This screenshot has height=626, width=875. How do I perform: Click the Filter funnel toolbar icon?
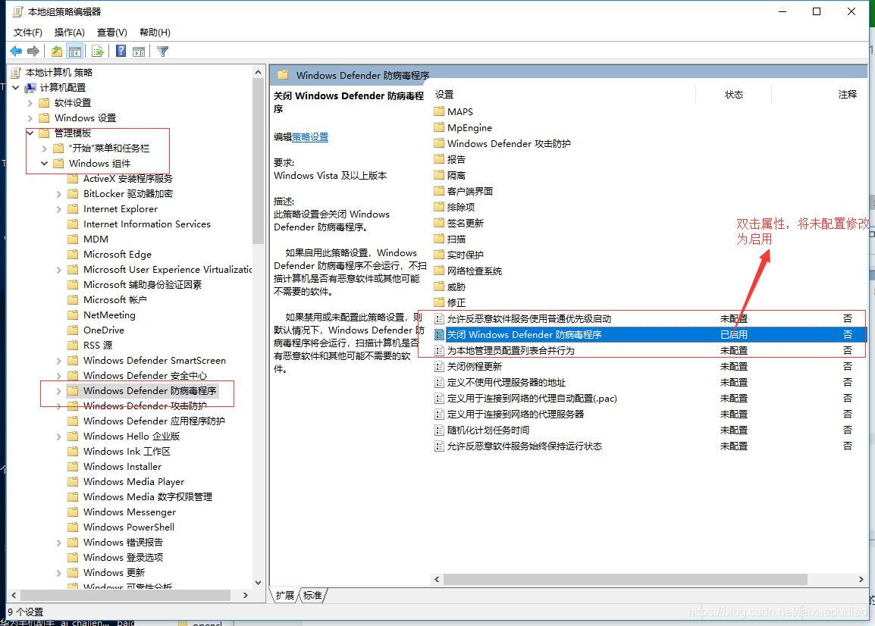coord(162,52)
